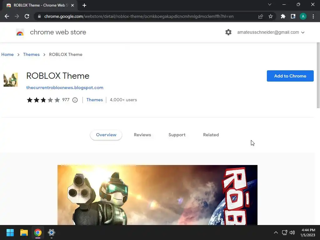Open volume control tray icon
Image resolution: width=320 pixels, height=240 pixels.
[x=292, y=232]
